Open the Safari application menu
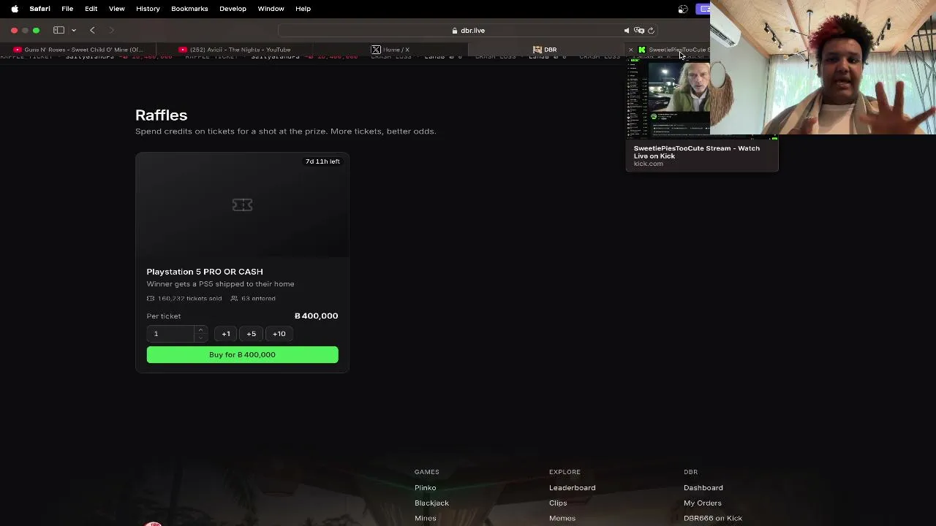Image resolution: width=936 pixels, height=526 pixels. (x=39, y=9)
